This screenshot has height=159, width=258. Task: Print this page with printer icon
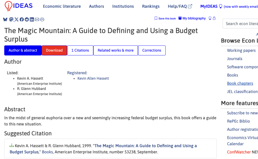click(42, 19)
